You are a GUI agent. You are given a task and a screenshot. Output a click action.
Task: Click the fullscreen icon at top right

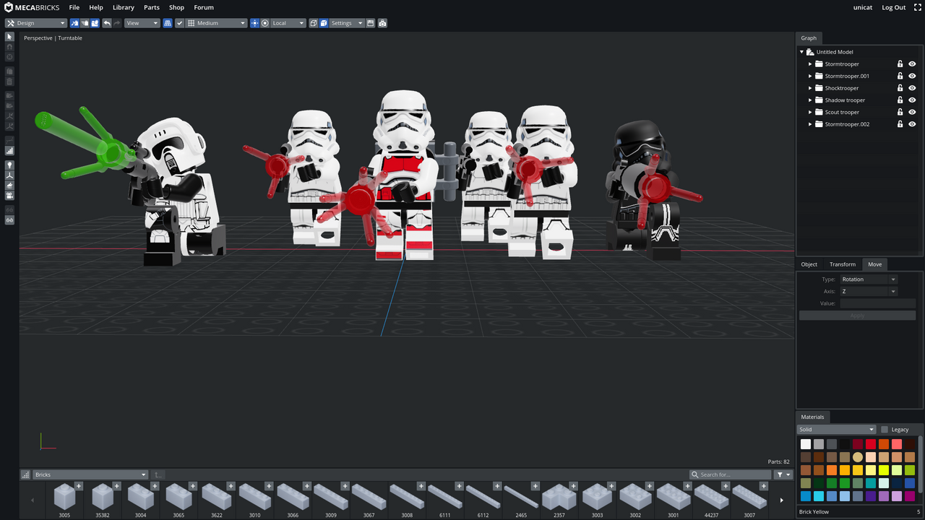918,7
